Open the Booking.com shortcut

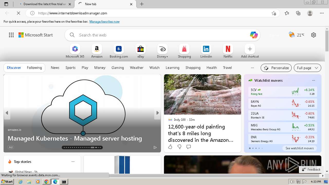(x=119, y=51)
